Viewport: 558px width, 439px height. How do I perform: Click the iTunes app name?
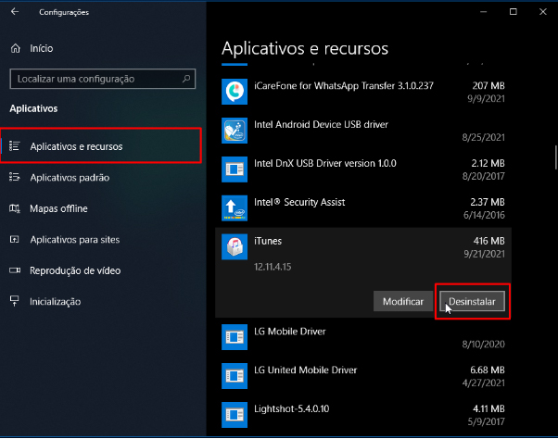268,241
